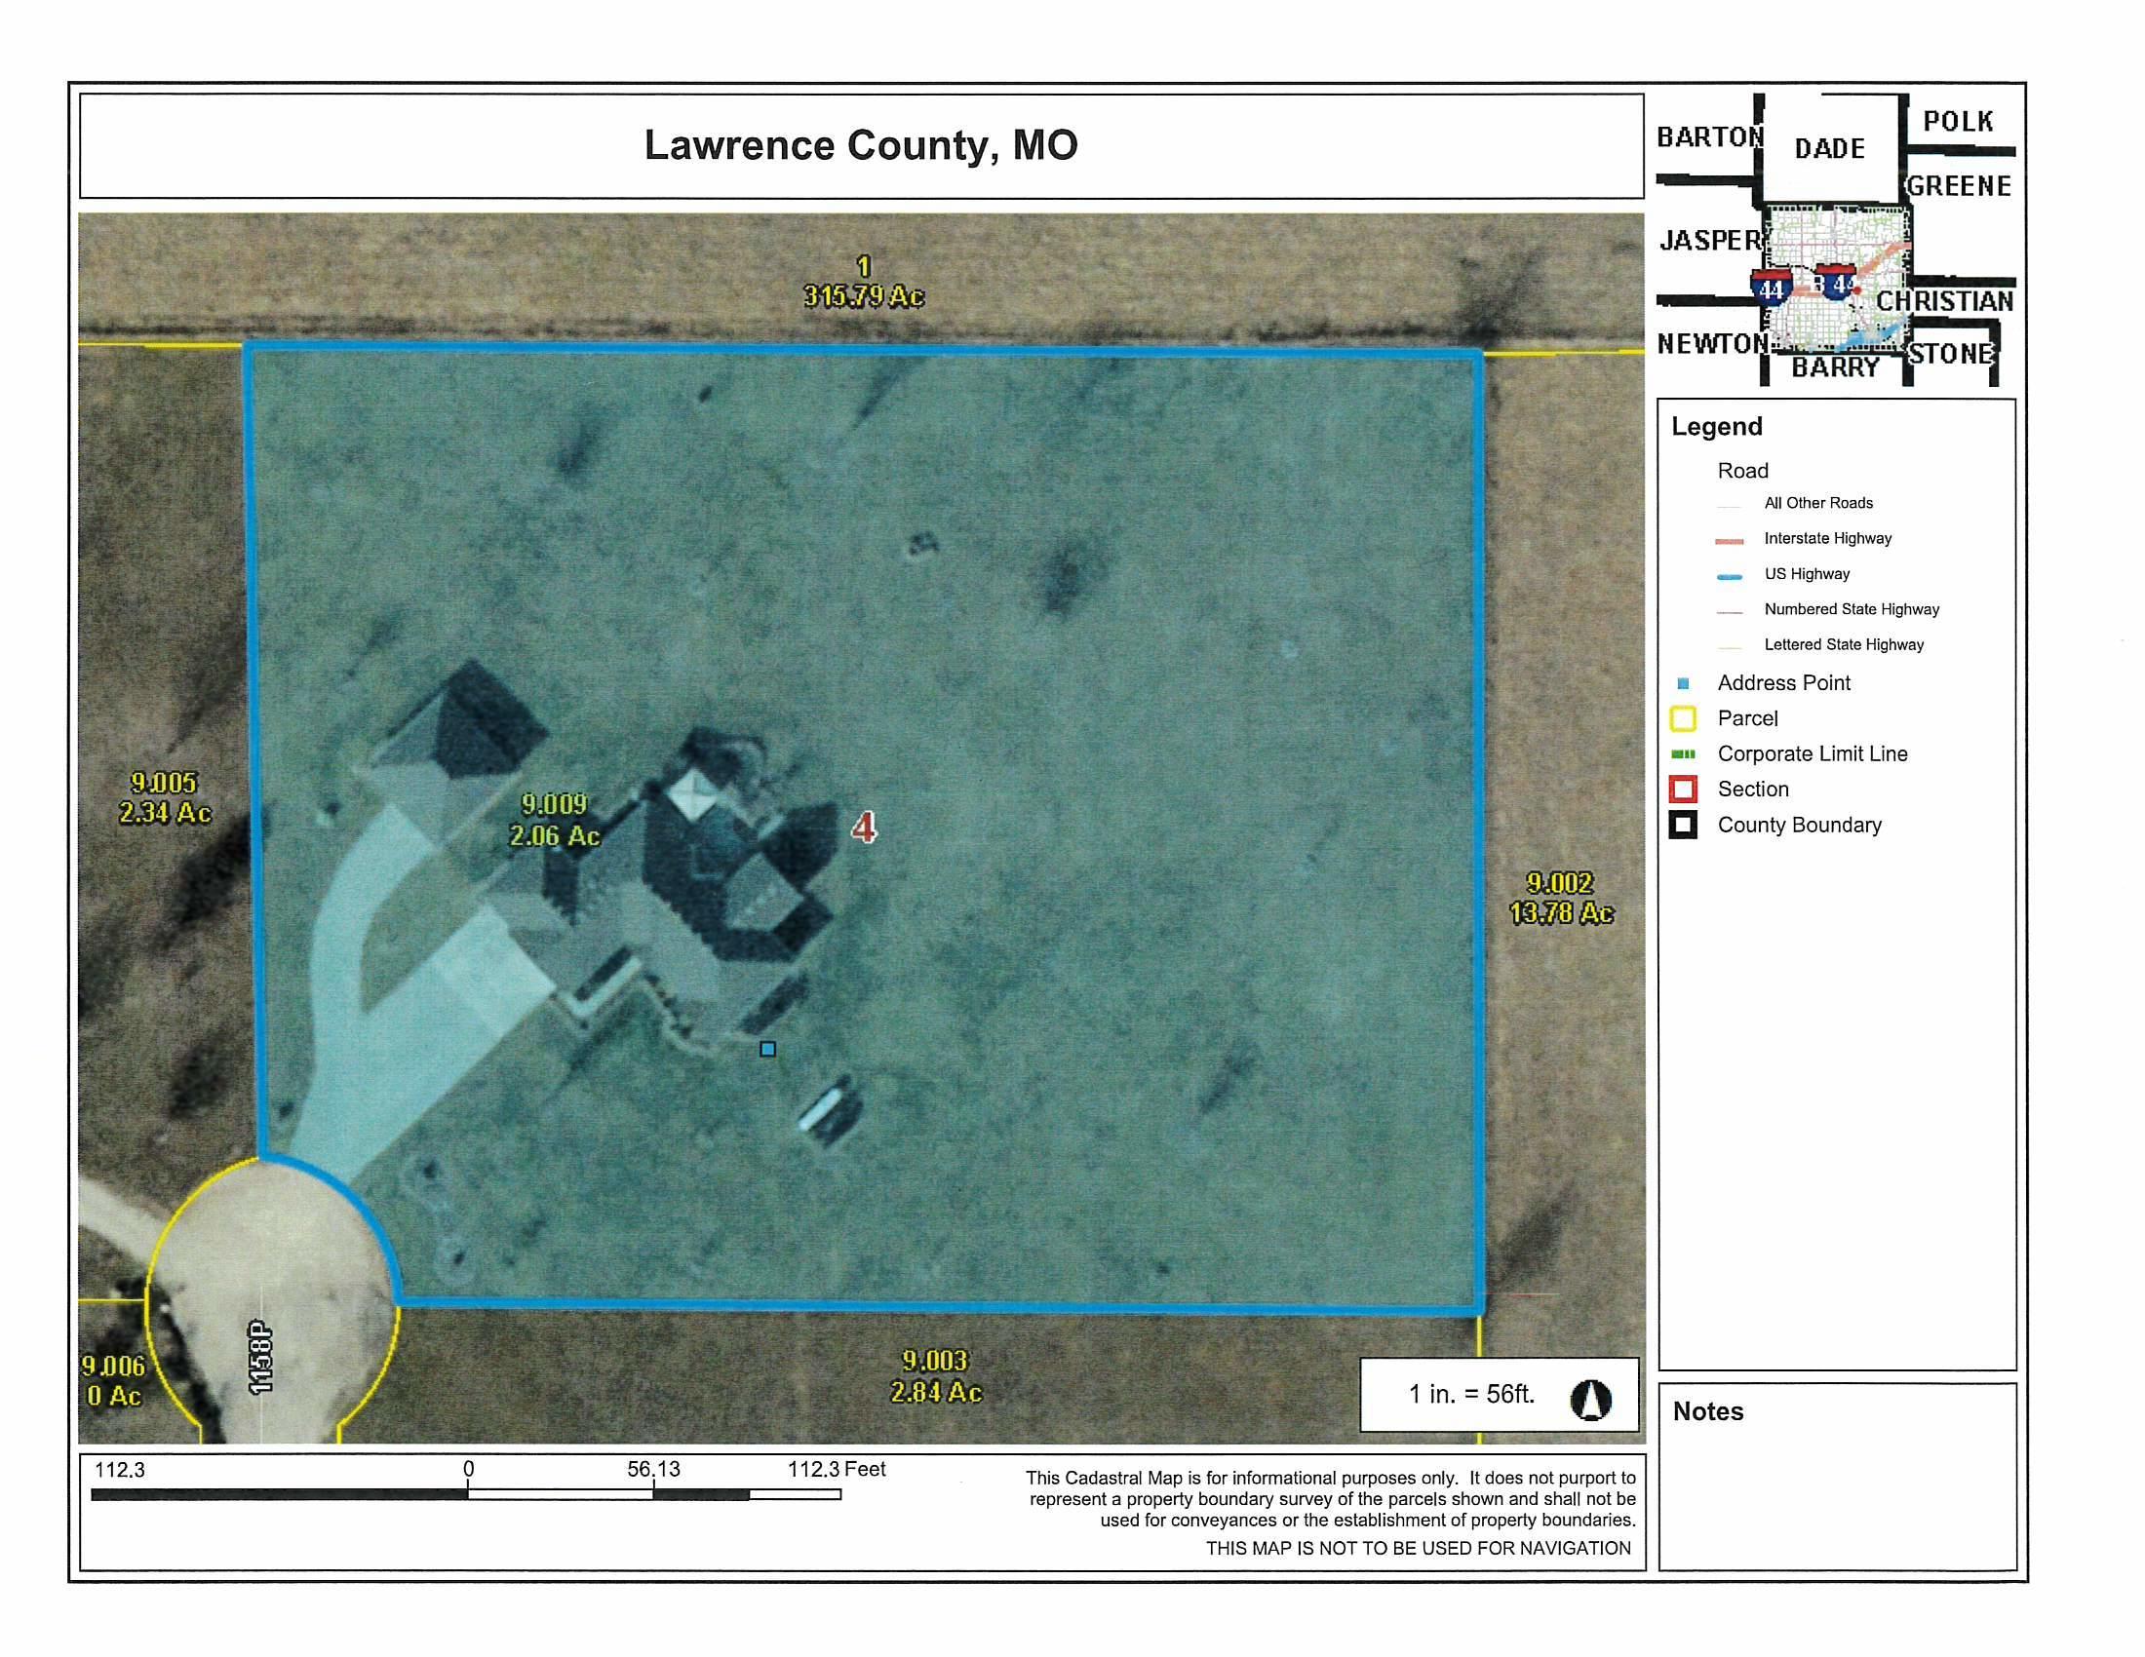Click the POLK county label
The height and width of the screenshot is (1657, 2145).
(x=1958, y=121)
